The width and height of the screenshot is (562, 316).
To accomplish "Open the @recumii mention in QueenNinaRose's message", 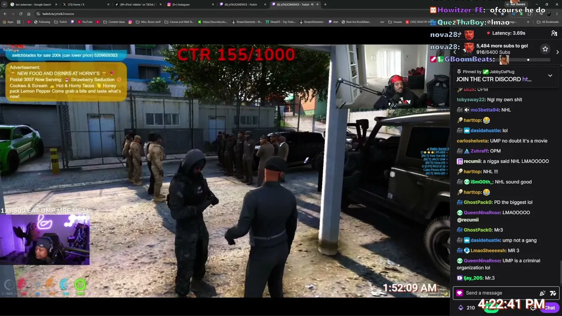I will pyautogui.click(x=468, y=220).
